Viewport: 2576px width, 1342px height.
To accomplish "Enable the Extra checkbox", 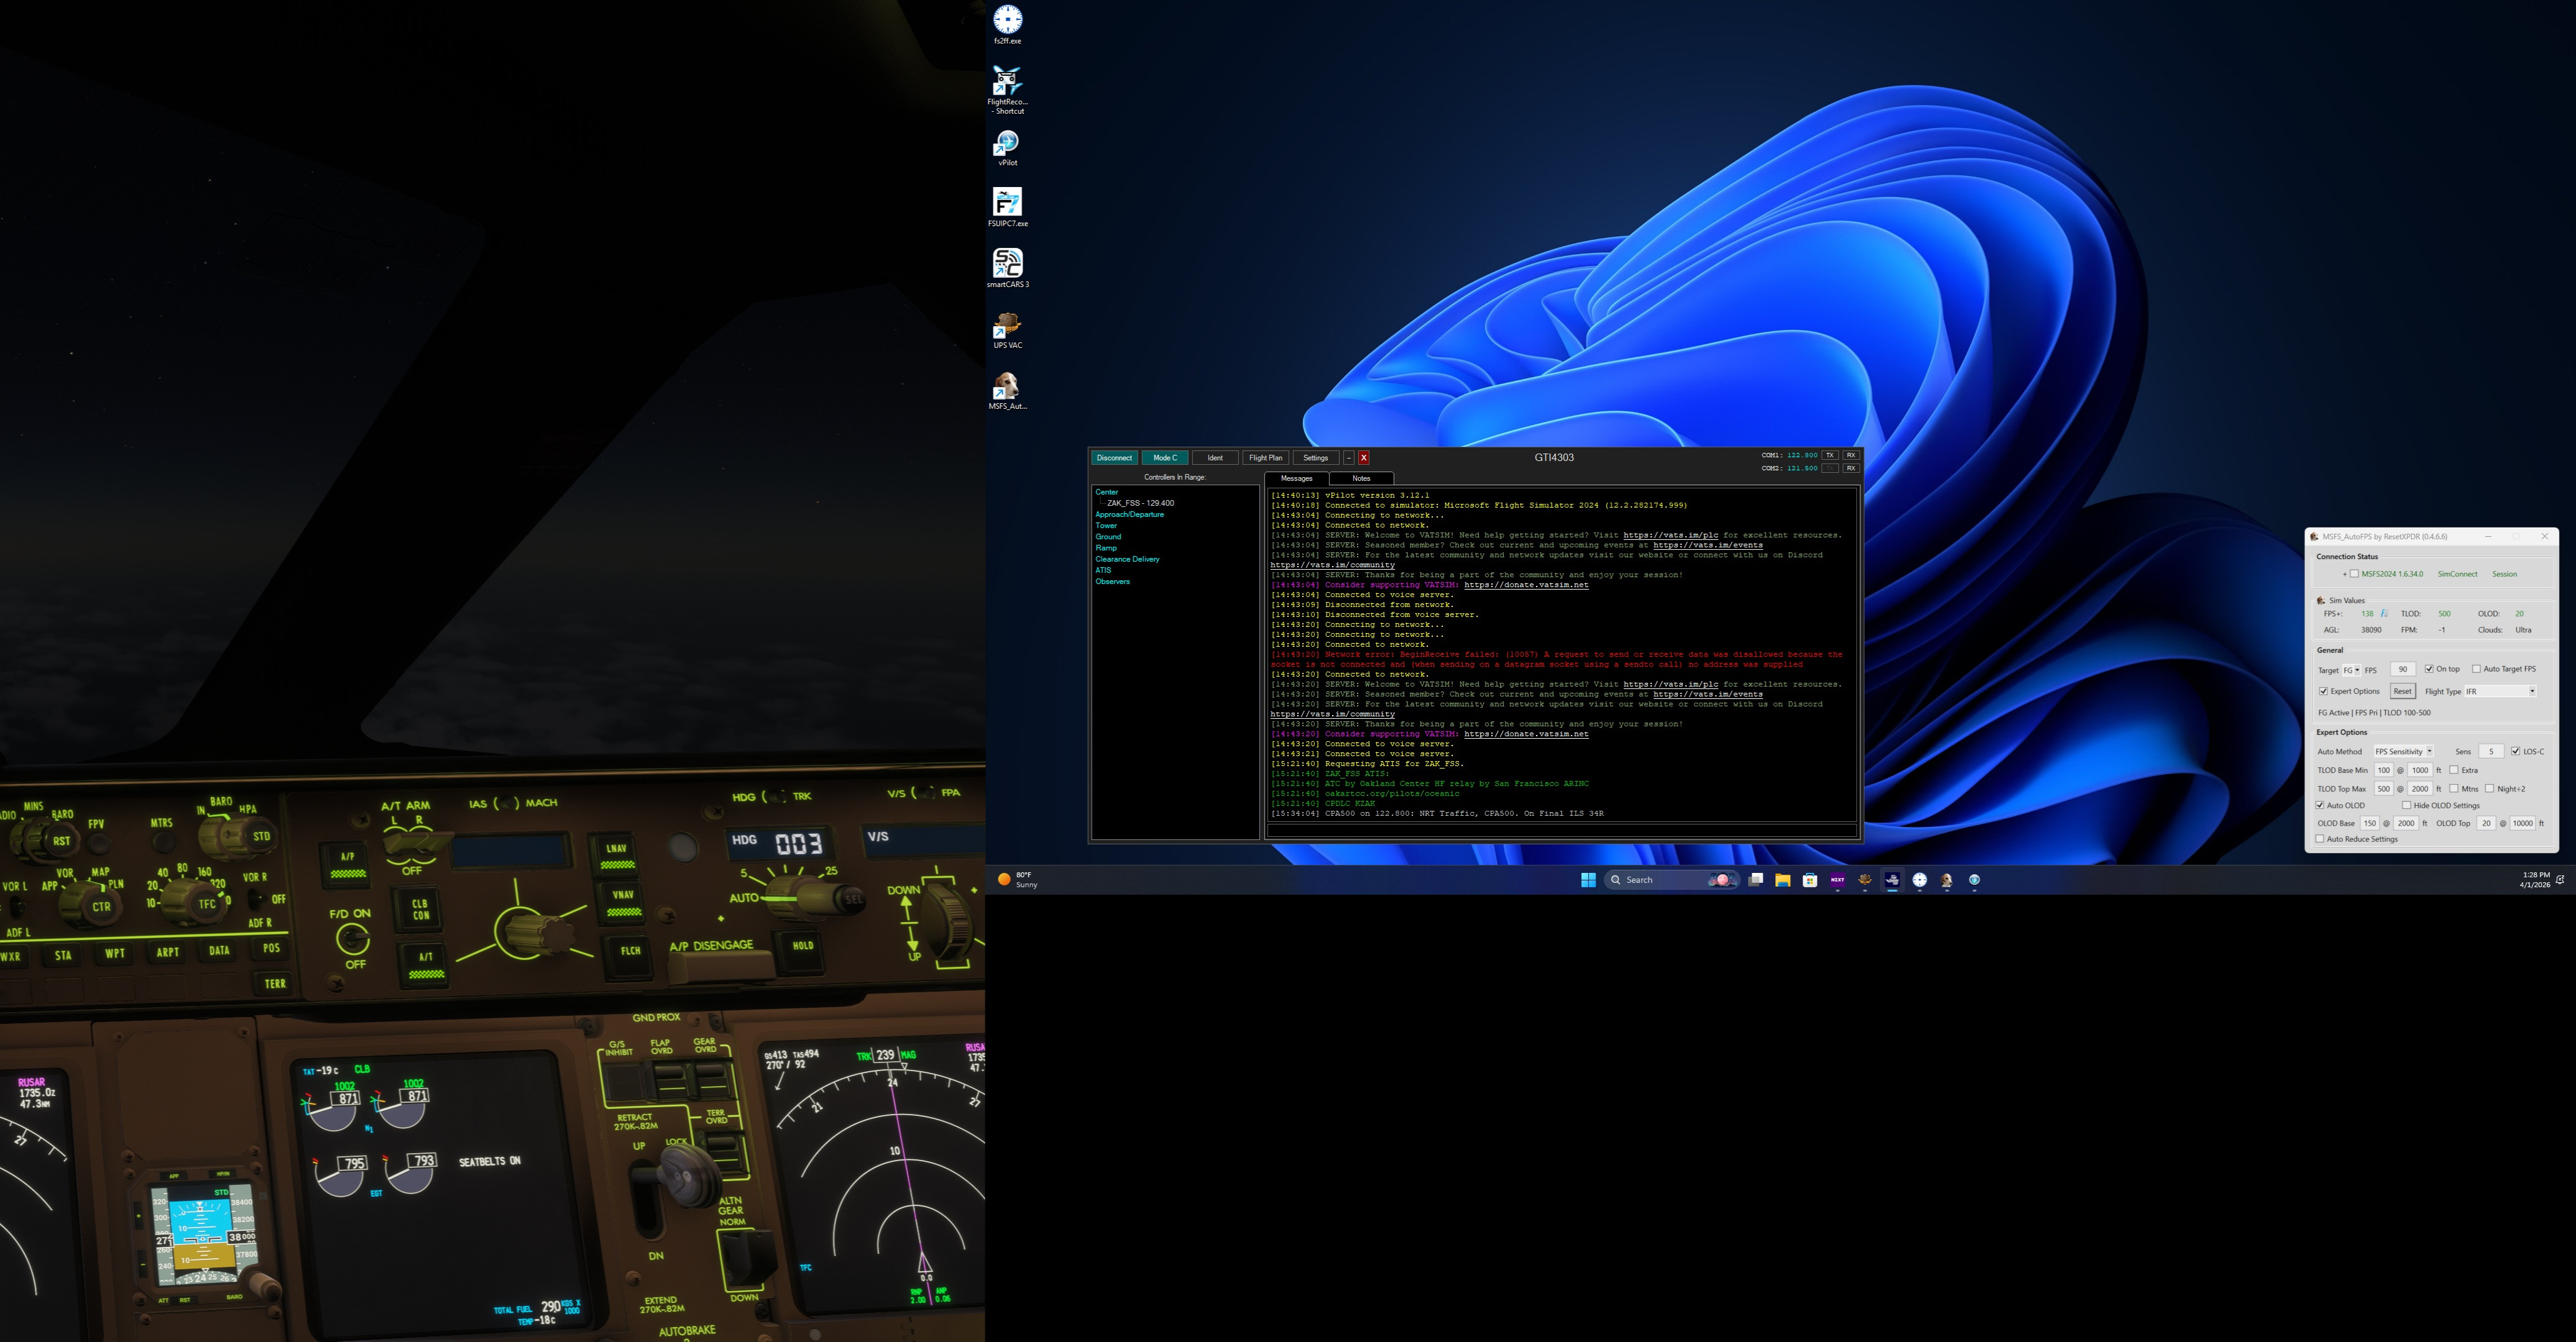I will 2454,769.
